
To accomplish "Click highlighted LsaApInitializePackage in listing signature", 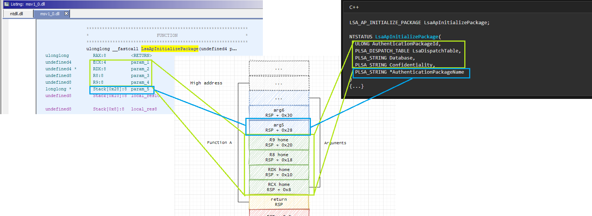I will [169, 49].
